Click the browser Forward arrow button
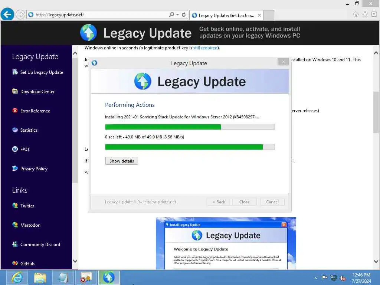This screenshot has height=285, width=380. (20, 14)
